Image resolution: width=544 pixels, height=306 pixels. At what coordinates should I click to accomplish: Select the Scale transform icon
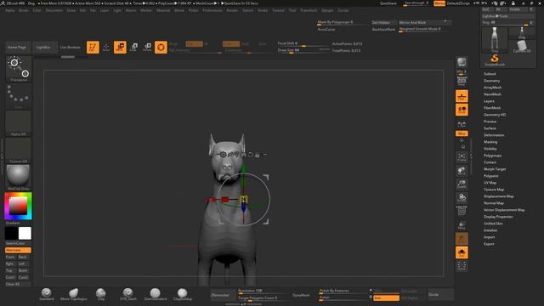pos(133,47)
